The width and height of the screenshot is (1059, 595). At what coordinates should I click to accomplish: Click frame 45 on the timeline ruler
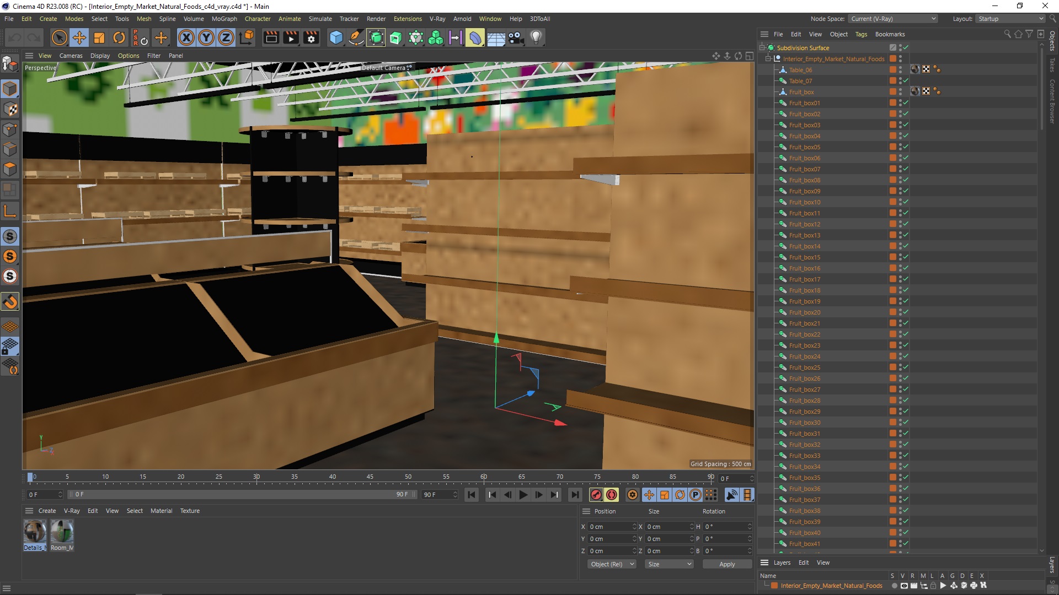pyautogui.click(x=370, y=477)
